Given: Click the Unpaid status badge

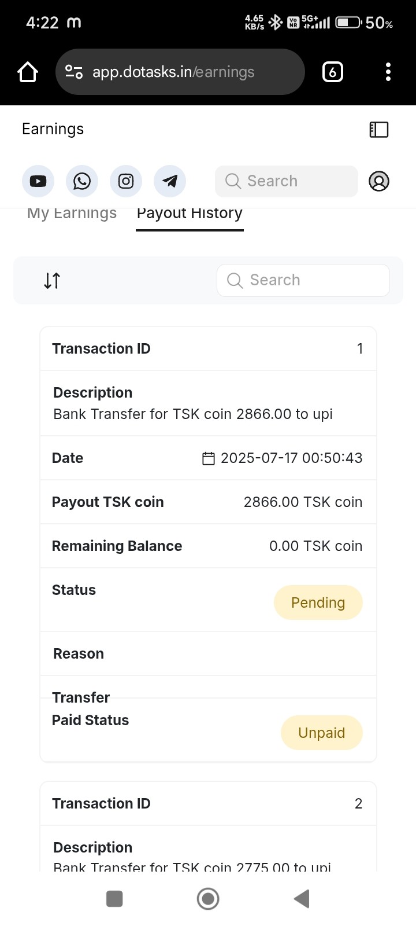Looking at the screenshot, I should coord(321,733).
